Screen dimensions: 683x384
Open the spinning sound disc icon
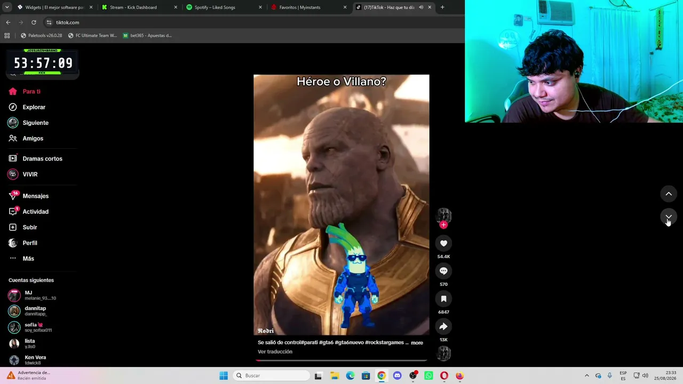tap(443, 353)
